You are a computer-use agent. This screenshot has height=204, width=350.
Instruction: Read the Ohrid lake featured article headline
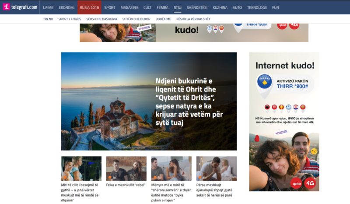[x=189, y=102]
